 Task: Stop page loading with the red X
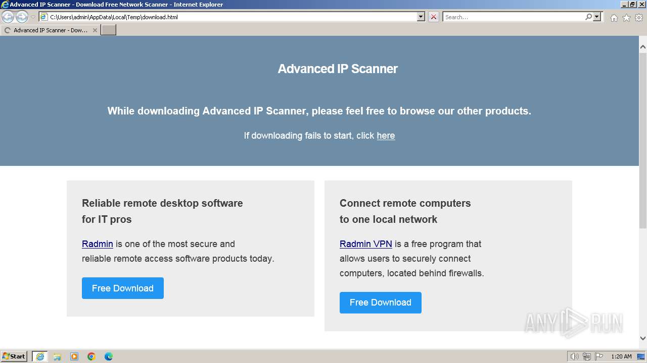pyautogui.click(x=434, y=17)
